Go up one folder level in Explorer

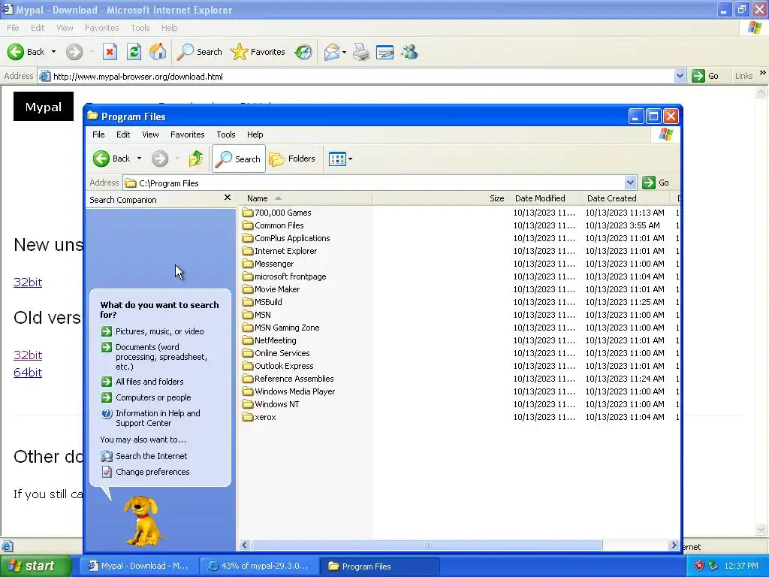pyautogui.click(x=196, y=159)
